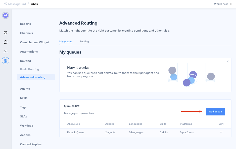This screenshot has width=236, height=149.
Task: Click the person contacts icon
Action: click(x=6, y=51)
